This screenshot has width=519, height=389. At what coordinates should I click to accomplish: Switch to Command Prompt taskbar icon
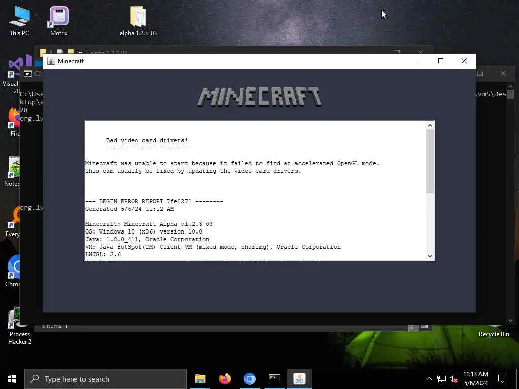[274, 379]
